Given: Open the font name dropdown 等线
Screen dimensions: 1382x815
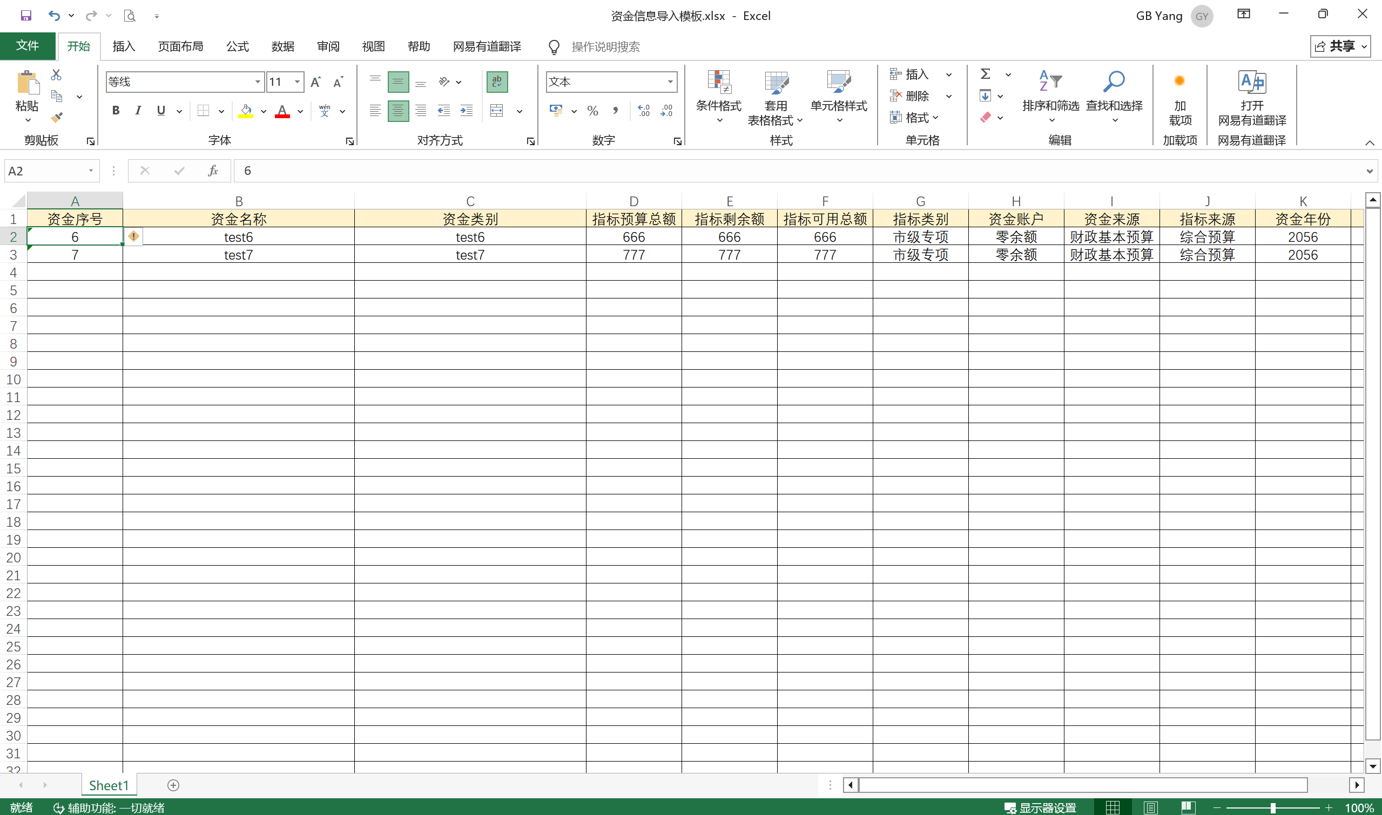Looking at the screenshot, I should tap(258, 82).
